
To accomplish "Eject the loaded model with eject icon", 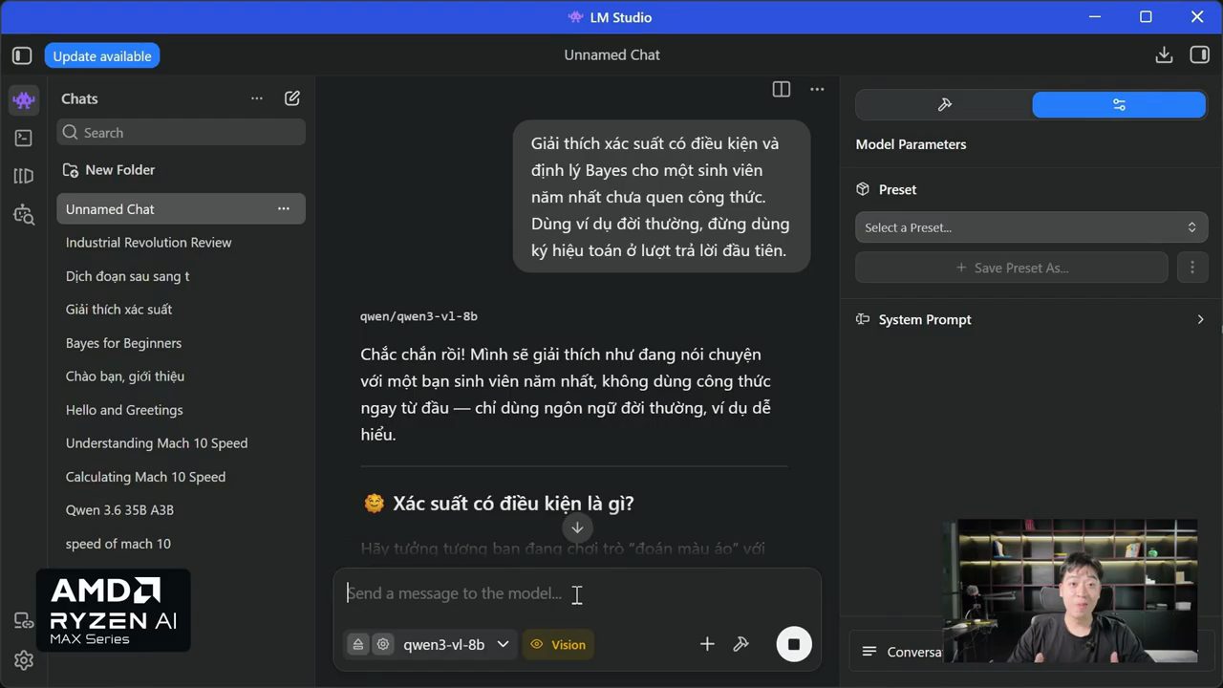I will point(358,644).
